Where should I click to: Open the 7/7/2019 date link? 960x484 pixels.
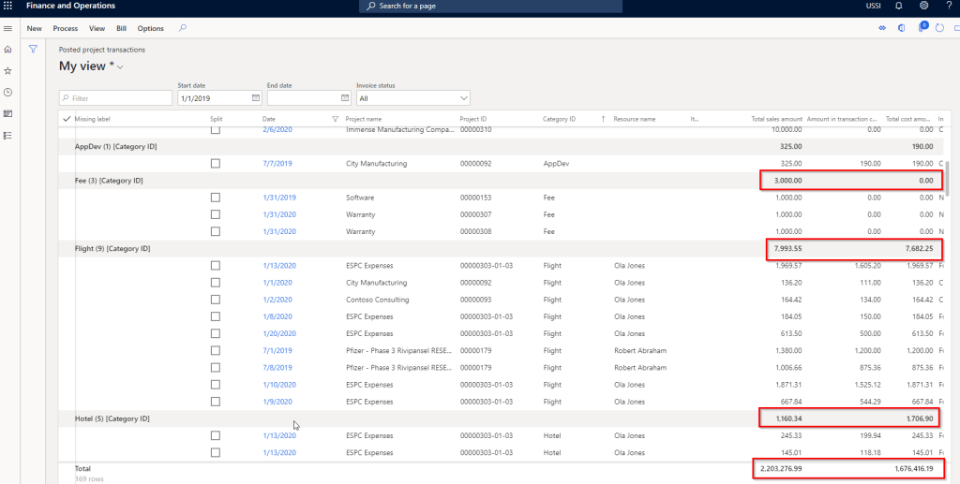[x=277, y=164]
